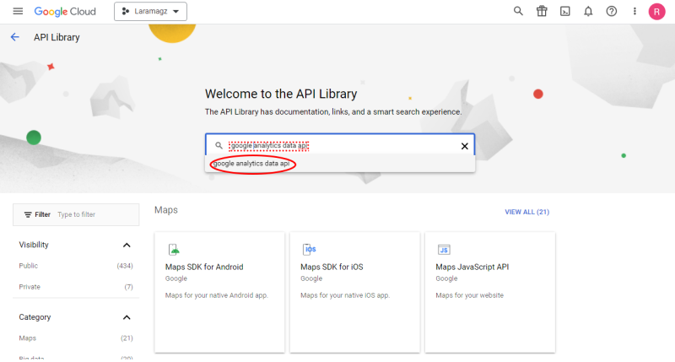Open the gift free trial icon
Screen dimensions: 675x362
(542, 11)
